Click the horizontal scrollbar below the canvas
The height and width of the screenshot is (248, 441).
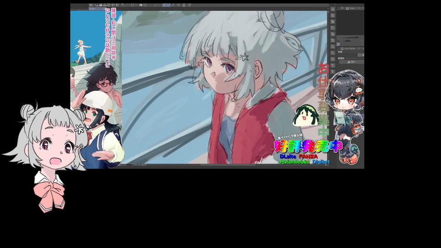coord(228,165)
